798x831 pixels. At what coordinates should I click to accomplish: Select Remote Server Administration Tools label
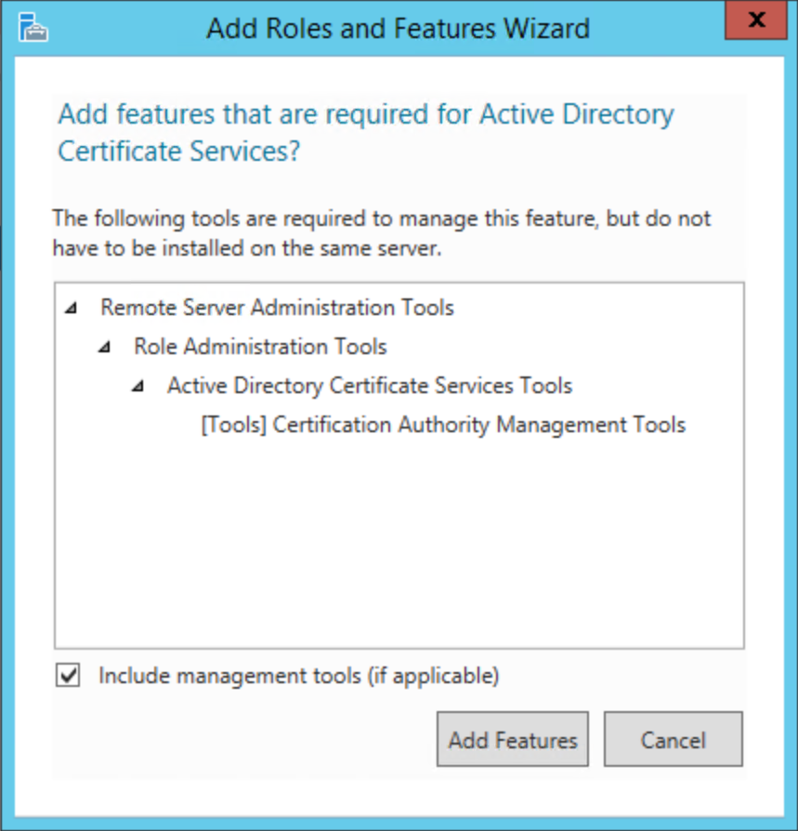click(277, 307)
